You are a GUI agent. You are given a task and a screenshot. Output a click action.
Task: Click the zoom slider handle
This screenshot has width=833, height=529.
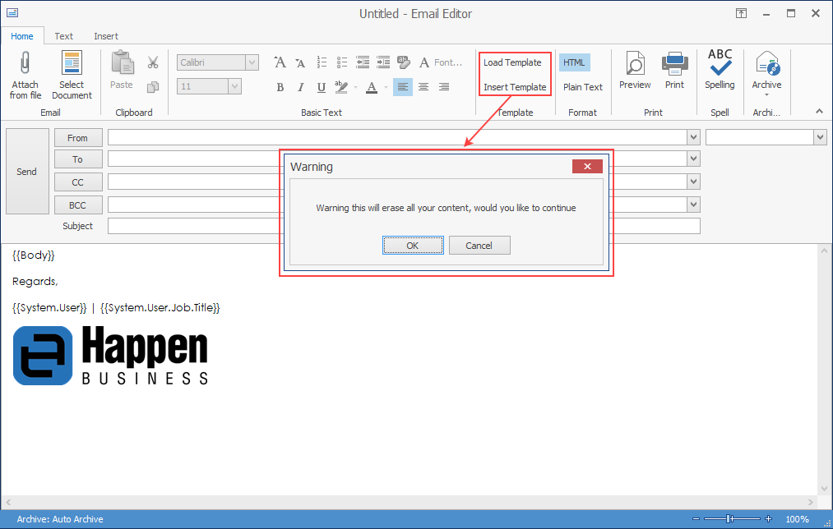730,519
